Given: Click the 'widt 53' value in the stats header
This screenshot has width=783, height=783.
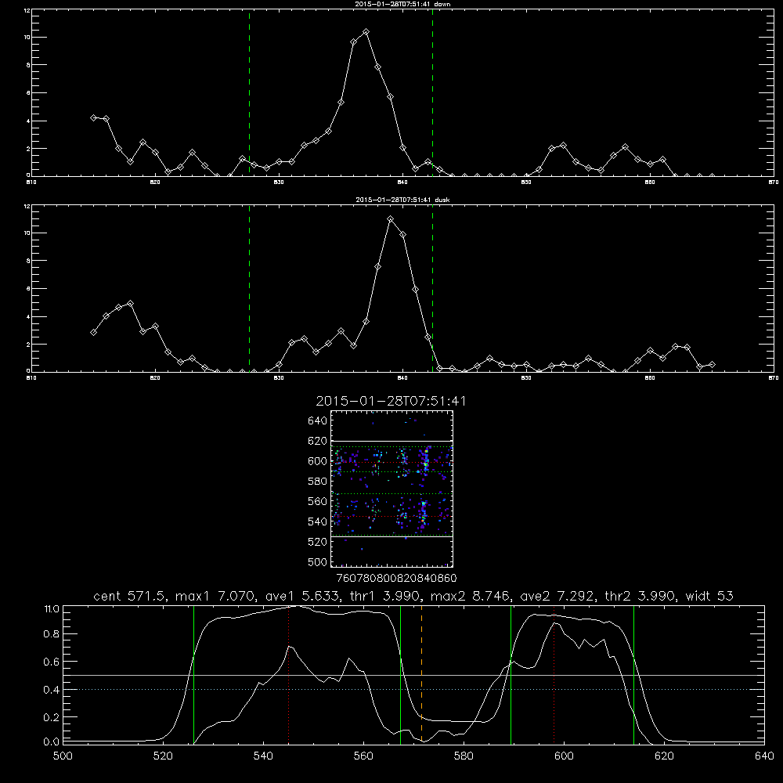Looking at the screenshot, I should tap(709, 596).
